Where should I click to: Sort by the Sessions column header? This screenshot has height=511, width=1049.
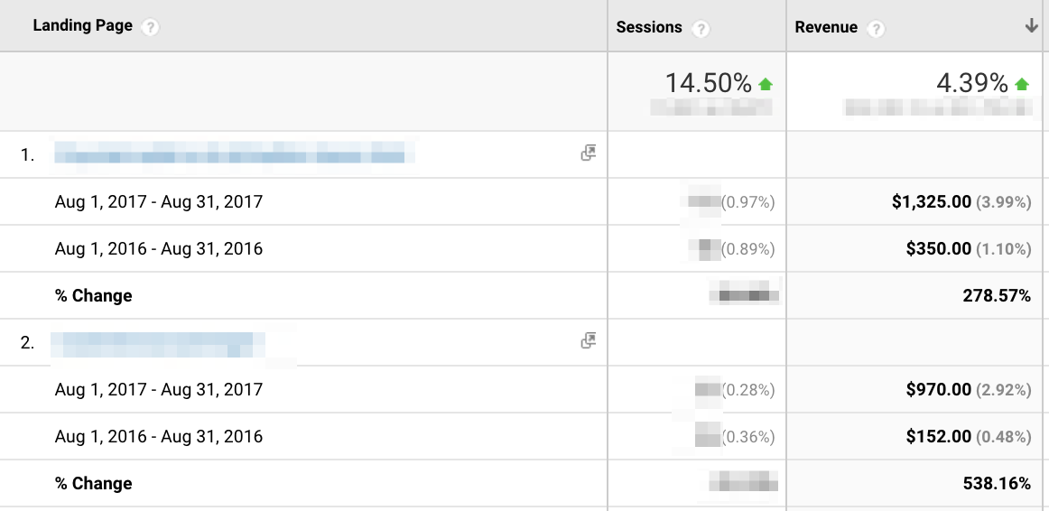click(x=648, y=28)
